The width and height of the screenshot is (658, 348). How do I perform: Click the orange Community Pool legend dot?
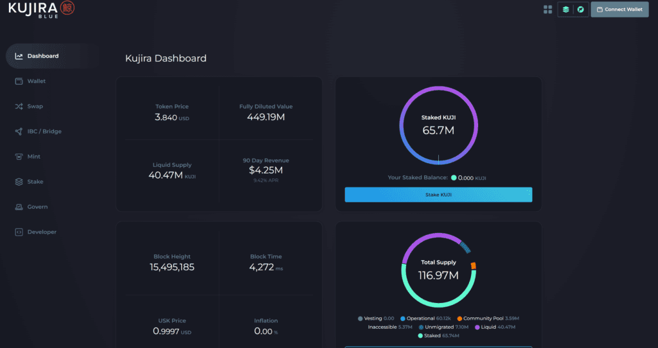pos(459,318)
